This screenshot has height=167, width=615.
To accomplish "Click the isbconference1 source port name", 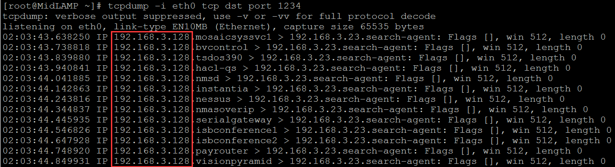I will click(x=237, y=131).
